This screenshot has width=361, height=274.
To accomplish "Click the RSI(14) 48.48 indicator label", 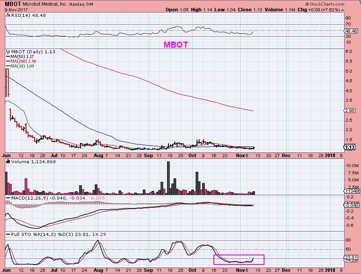I will point(28,16).
